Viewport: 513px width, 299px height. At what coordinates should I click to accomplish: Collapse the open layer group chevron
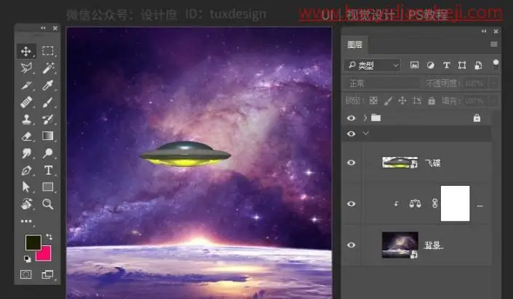click(x=366, y=134)
